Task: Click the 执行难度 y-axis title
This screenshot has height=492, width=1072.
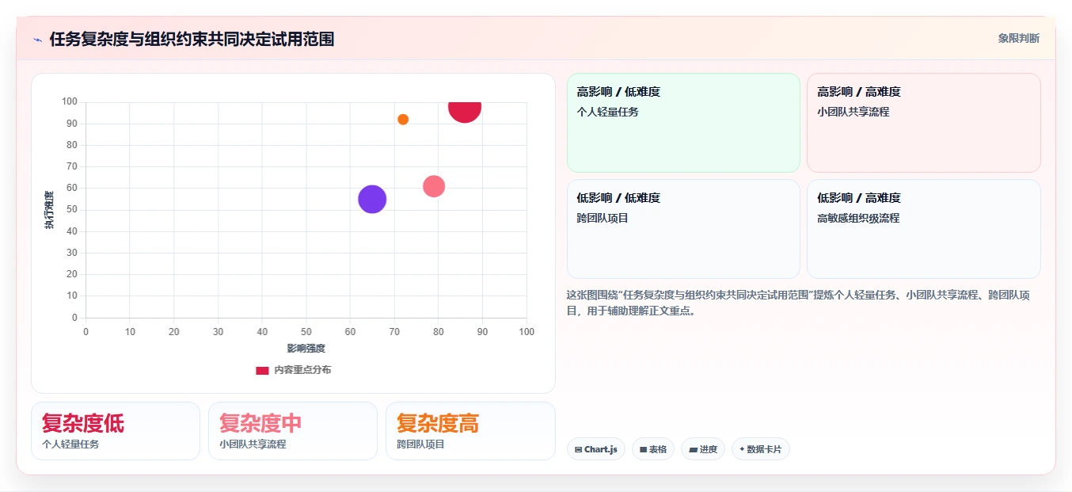Action: point(49,210)
